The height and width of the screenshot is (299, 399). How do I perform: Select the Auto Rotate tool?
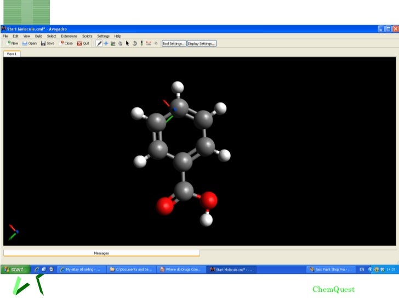point(135,43)
